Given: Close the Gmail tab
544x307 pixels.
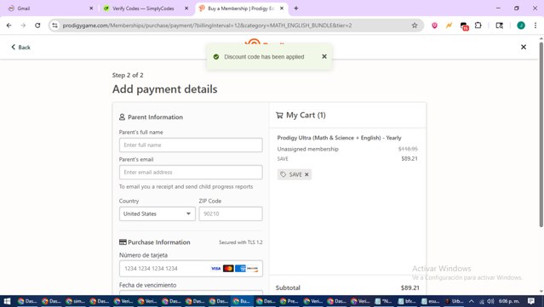Looking at the screenshot, I should [x=91, y=9].
